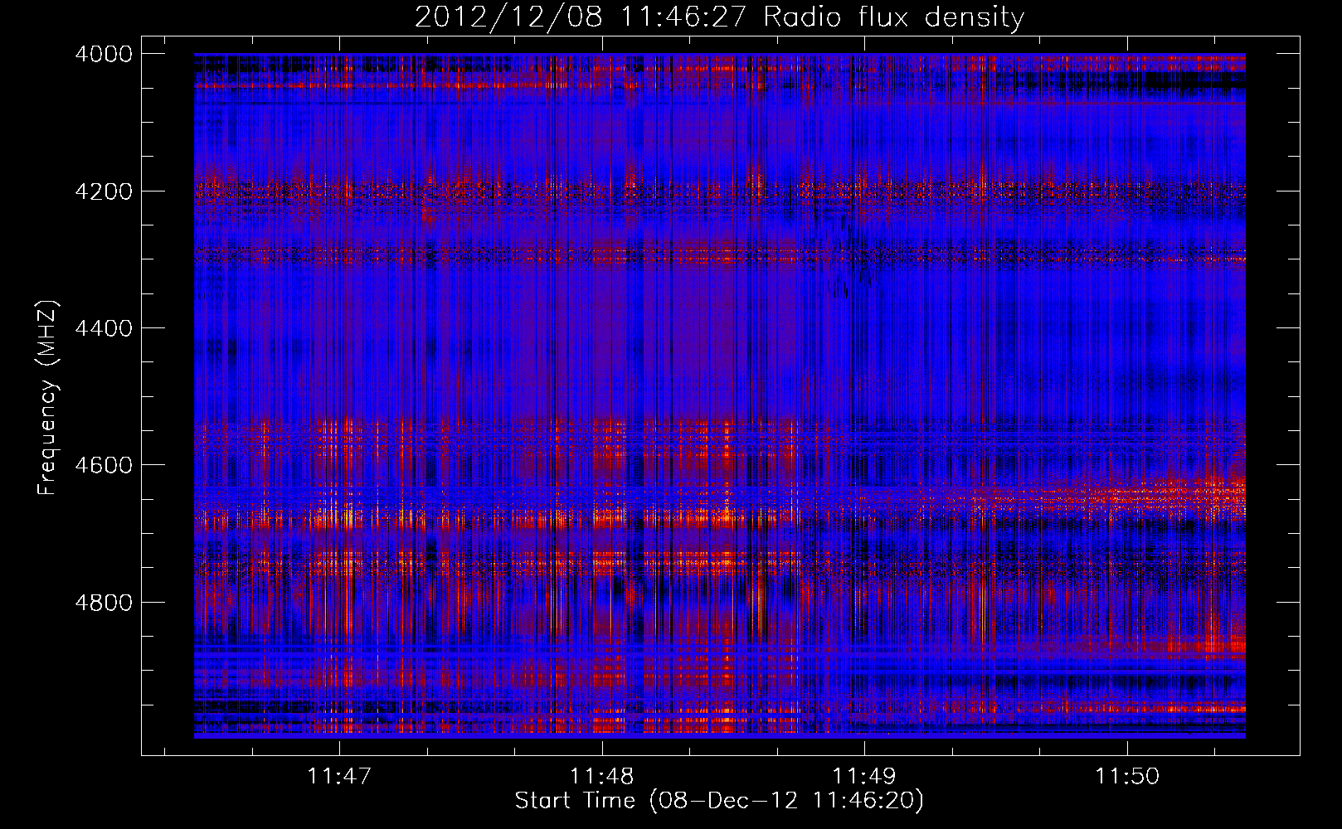Click the 4000 frequency tick label

coord(104,54)
